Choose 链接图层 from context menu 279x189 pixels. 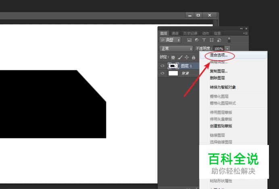coord(233,135)
